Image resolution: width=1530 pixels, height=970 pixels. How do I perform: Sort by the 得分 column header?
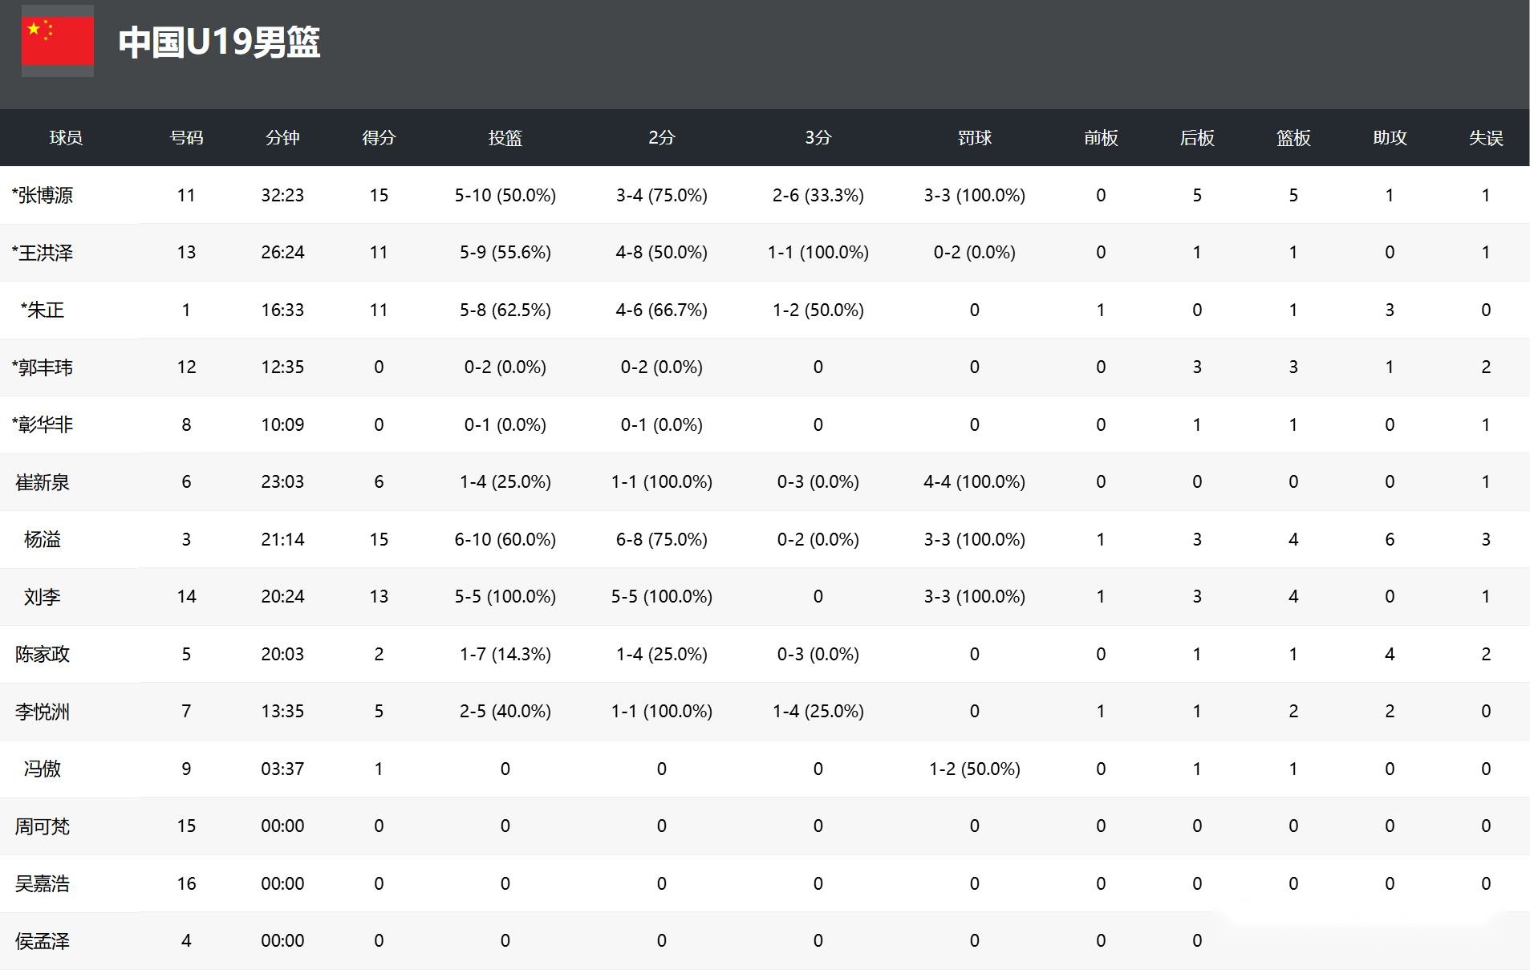pyautogui.click(x=379, y=138)
